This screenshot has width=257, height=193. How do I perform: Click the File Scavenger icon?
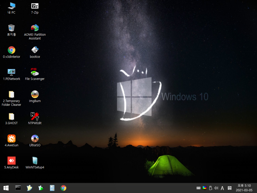pos(35,72)
